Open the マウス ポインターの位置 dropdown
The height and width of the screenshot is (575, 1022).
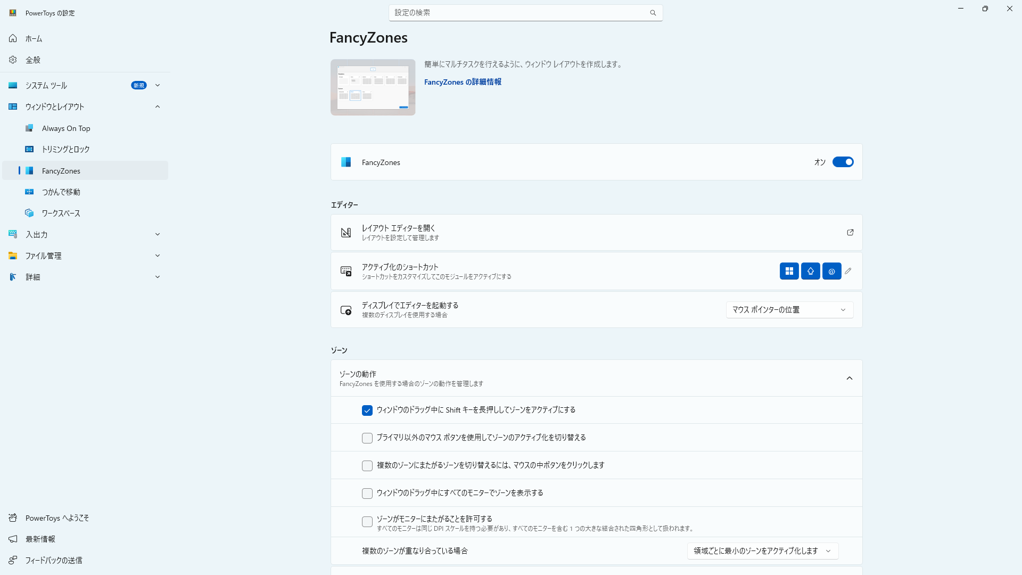pyautogui.click(x=789, y=310)
